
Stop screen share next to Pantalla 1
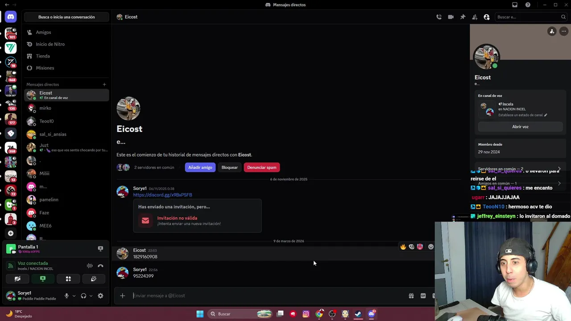click(100, 248)
